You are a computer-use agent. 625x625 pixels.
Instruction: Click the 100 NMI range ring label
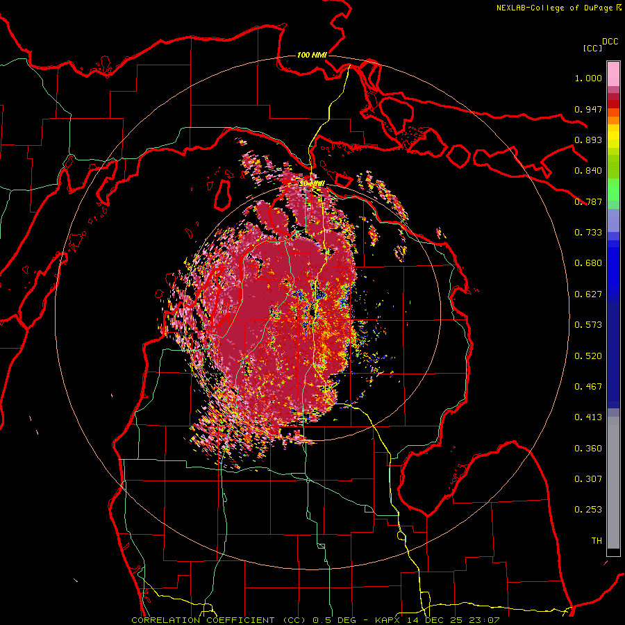tap(312, 55)
